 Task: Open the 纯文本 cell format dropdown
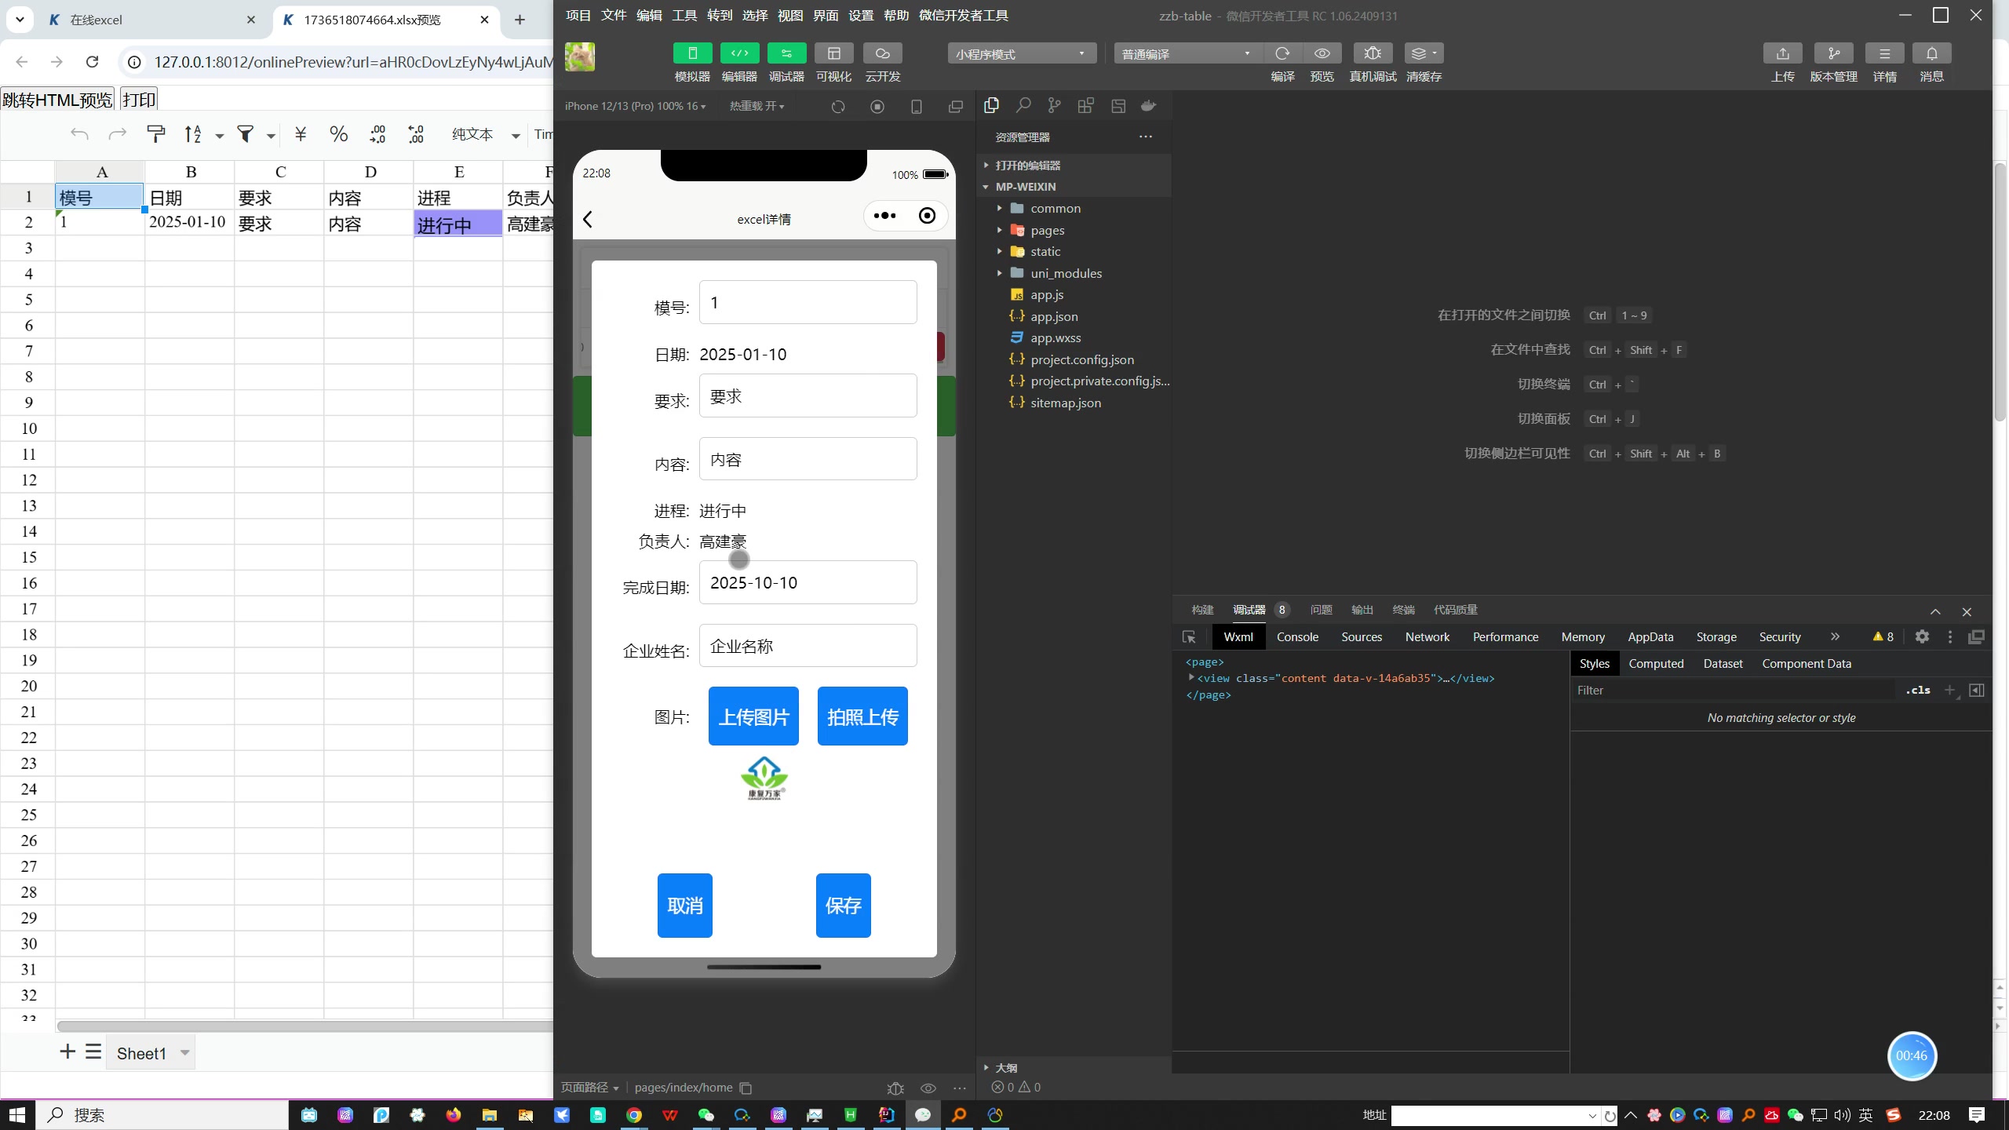coord(486,134)
